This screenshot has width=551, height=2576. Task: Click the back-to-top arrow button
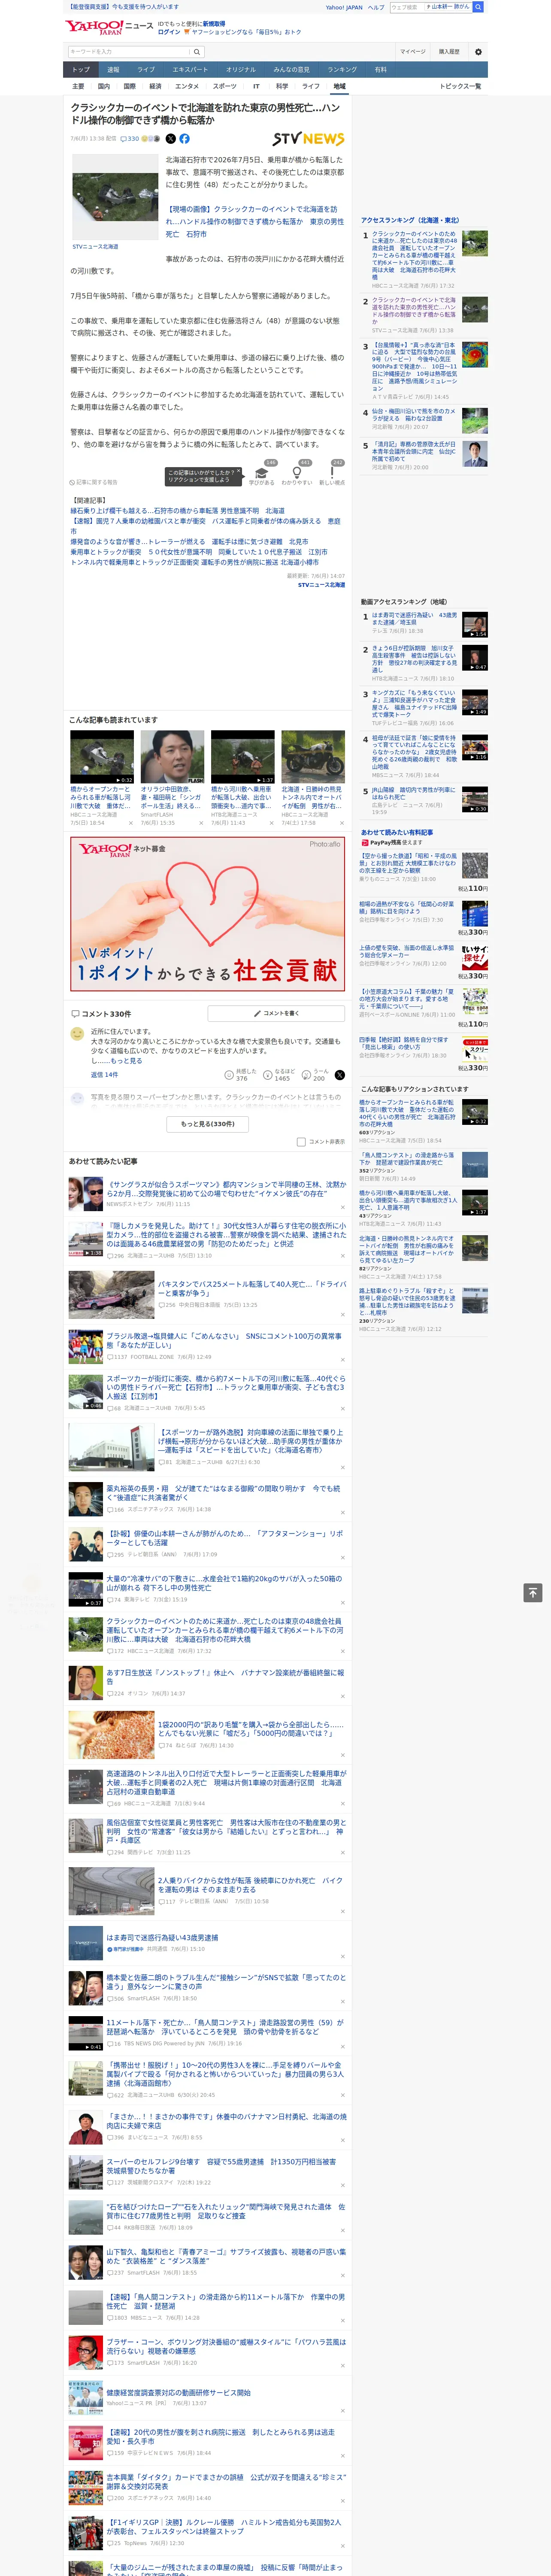click(x=533, y=1593)
